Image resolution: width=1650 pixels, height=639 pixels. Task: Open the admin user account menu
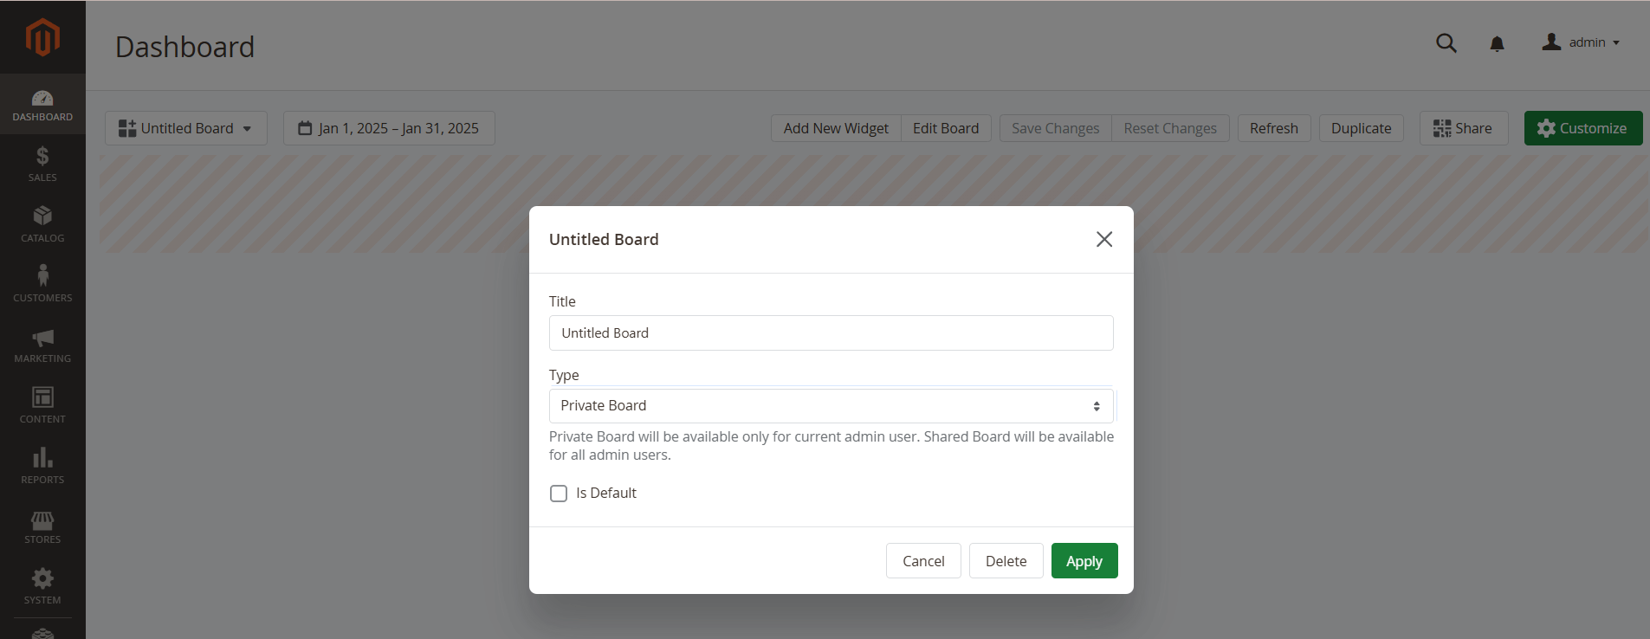click(1581, 42)
